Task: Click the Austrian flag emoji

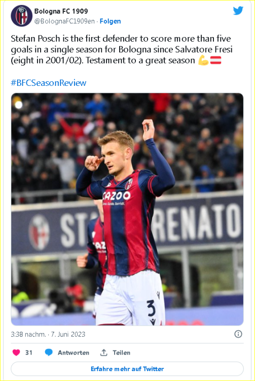Action: (215, 60)
